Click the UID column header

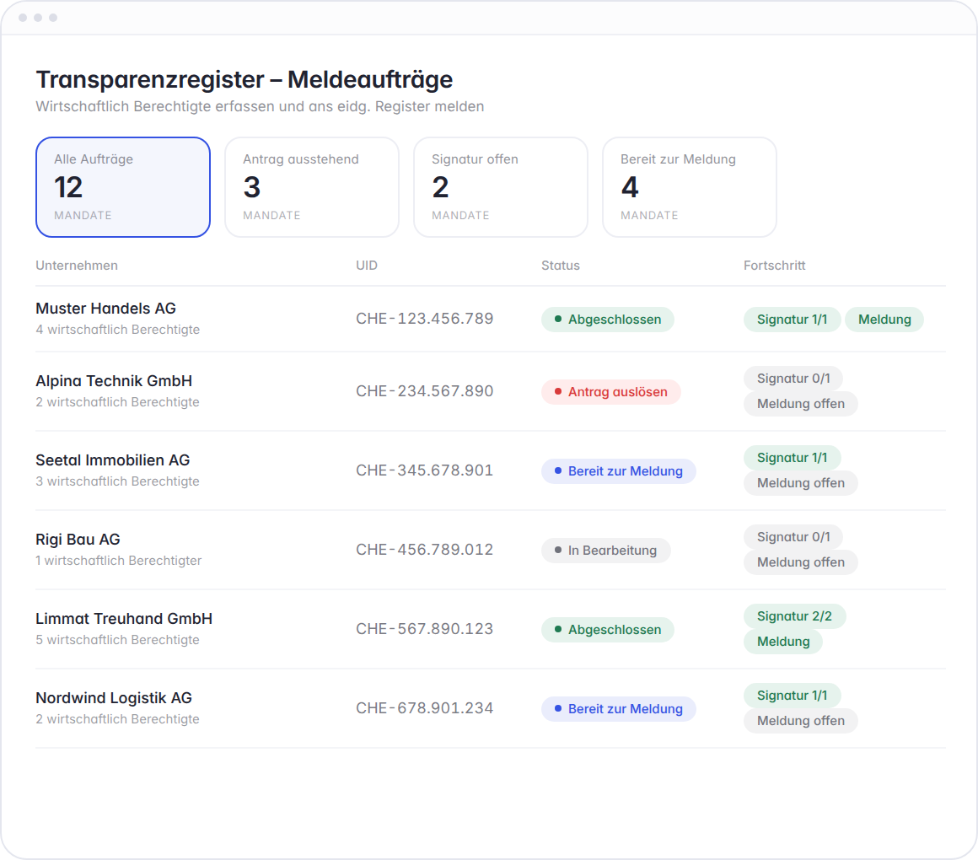(x=367, y=266)
